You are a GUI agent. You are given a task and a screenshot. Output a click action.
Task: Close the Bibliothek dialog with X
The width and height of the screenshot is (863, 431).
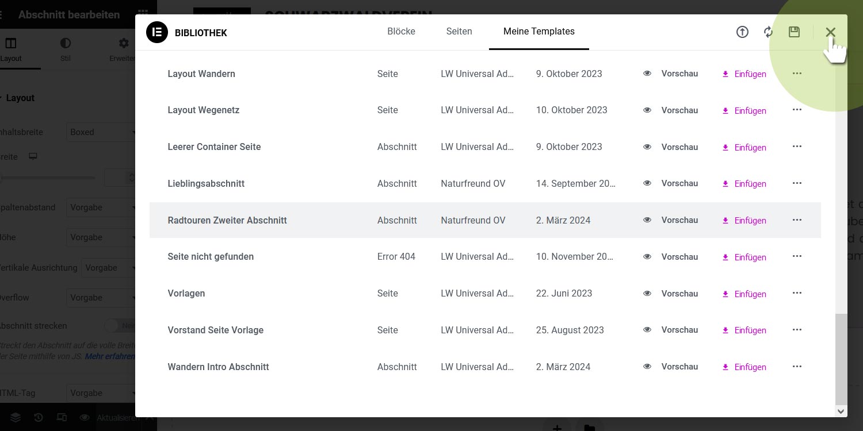(x=830, y=32)
